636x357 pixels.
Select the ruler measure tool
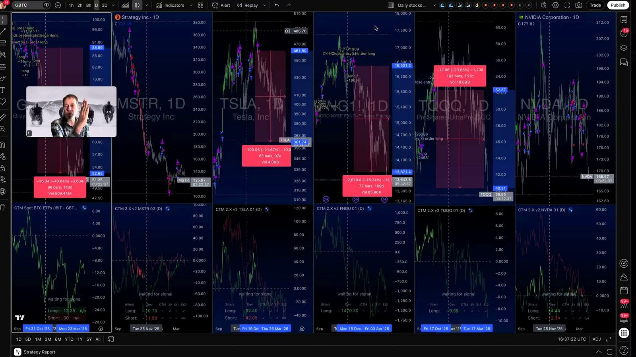(x=3, y=117)
